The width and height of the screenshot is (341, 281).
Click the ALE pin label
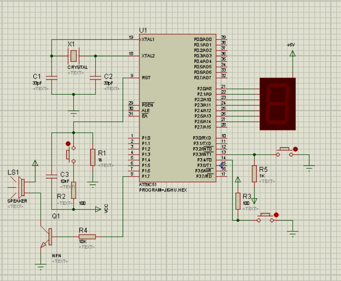click(146, 111)
